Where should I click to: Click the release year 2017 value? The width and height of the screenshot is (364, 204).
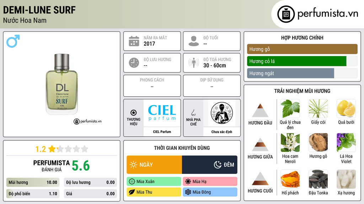pos(149,44)
